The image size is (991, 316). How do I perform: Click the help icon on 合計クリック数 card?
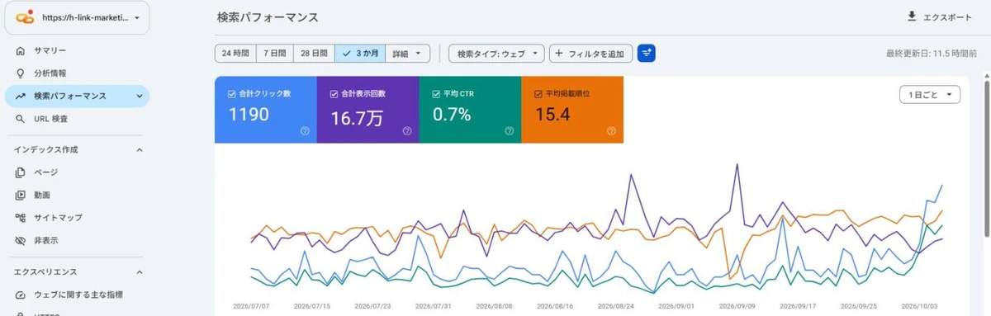point(305,130)
